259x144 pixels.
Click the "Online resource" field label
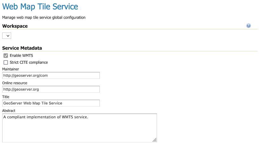tap(15, 83)
